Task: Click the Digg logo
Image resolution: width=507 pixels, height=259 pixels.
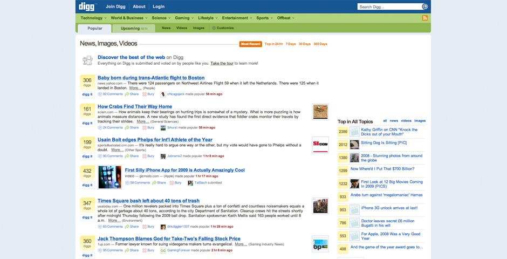Action: pyautogui.click(x=87, y=6)
